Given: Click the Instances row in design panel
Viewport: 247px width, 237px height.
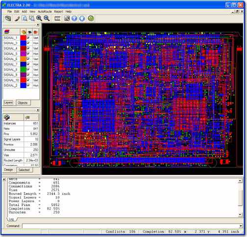Looking at the screenshot, I should (x=21, y=123).
